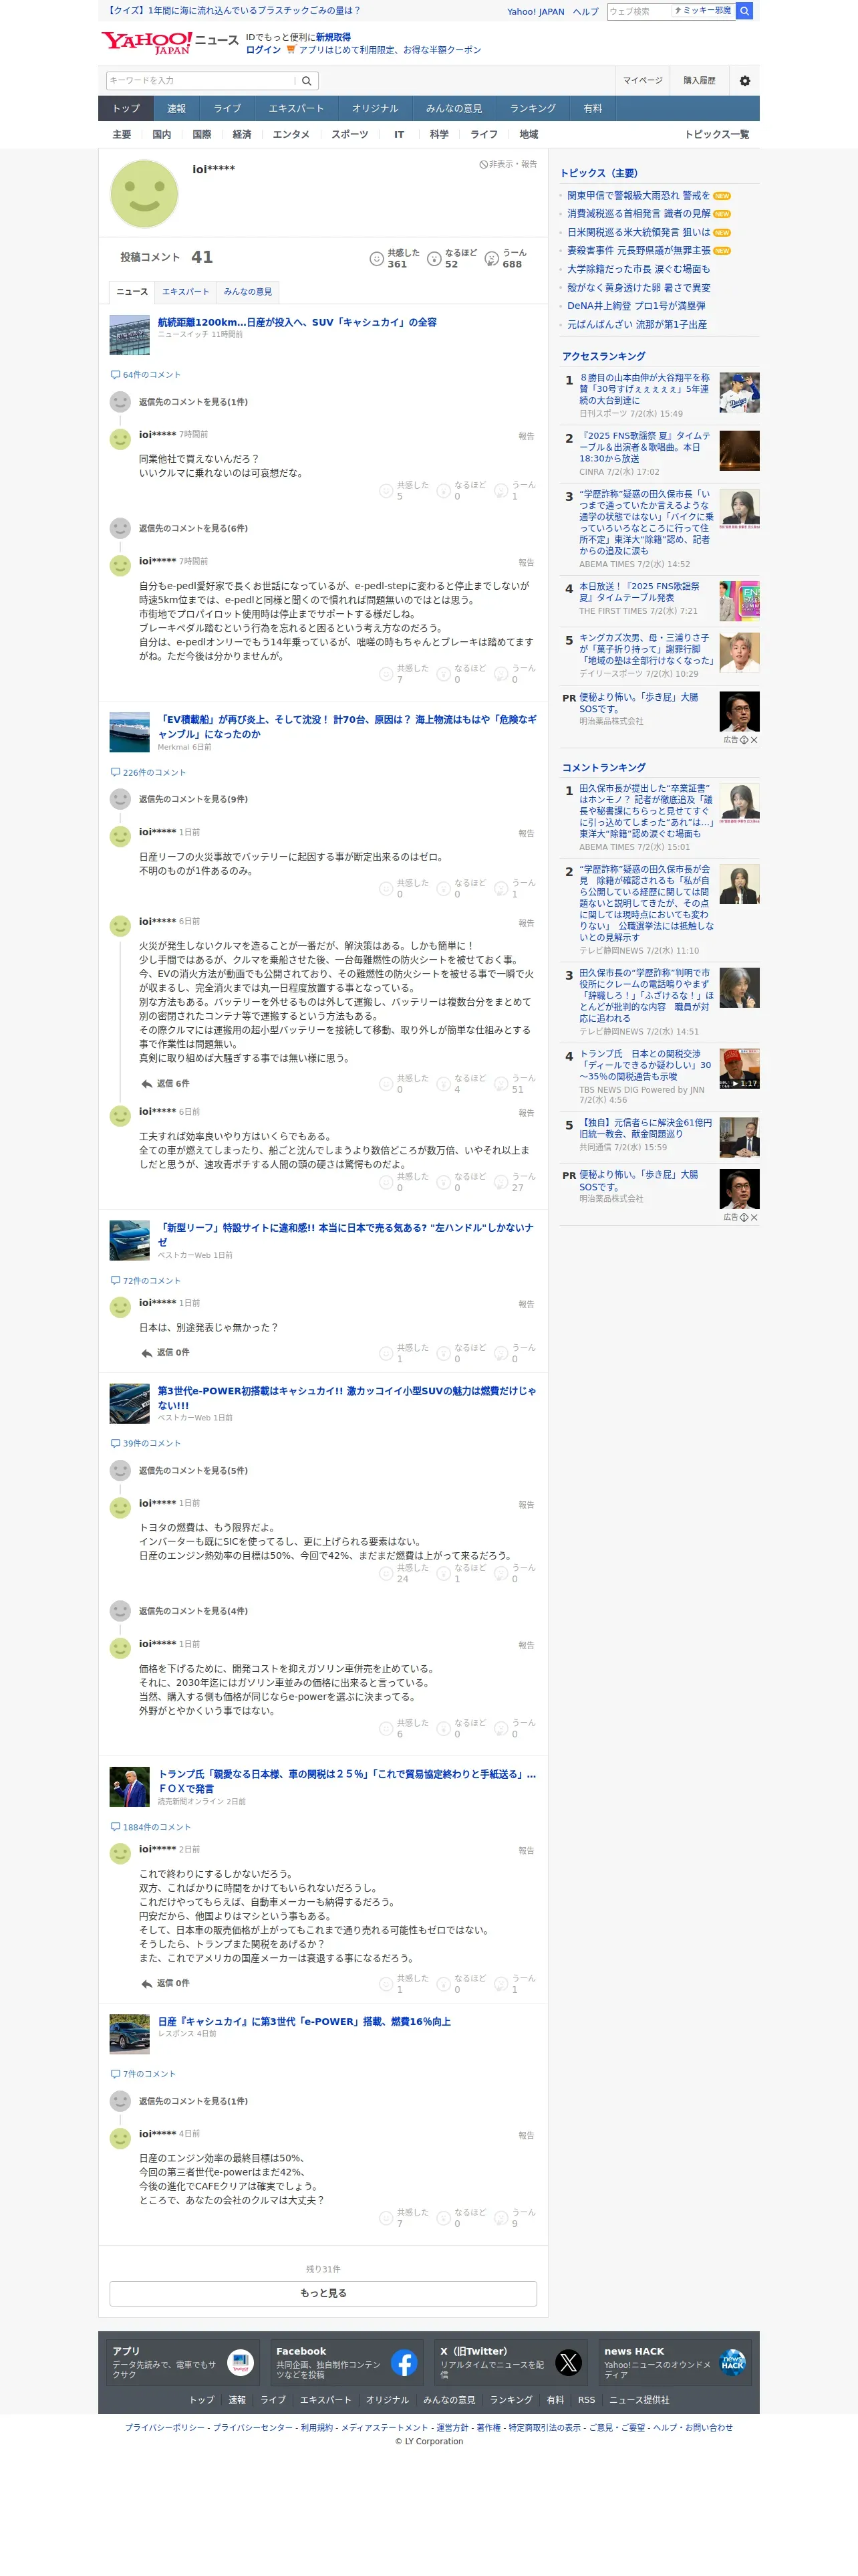
Task: Switch to エキスパート comment tab
Action: coord(186,292)
